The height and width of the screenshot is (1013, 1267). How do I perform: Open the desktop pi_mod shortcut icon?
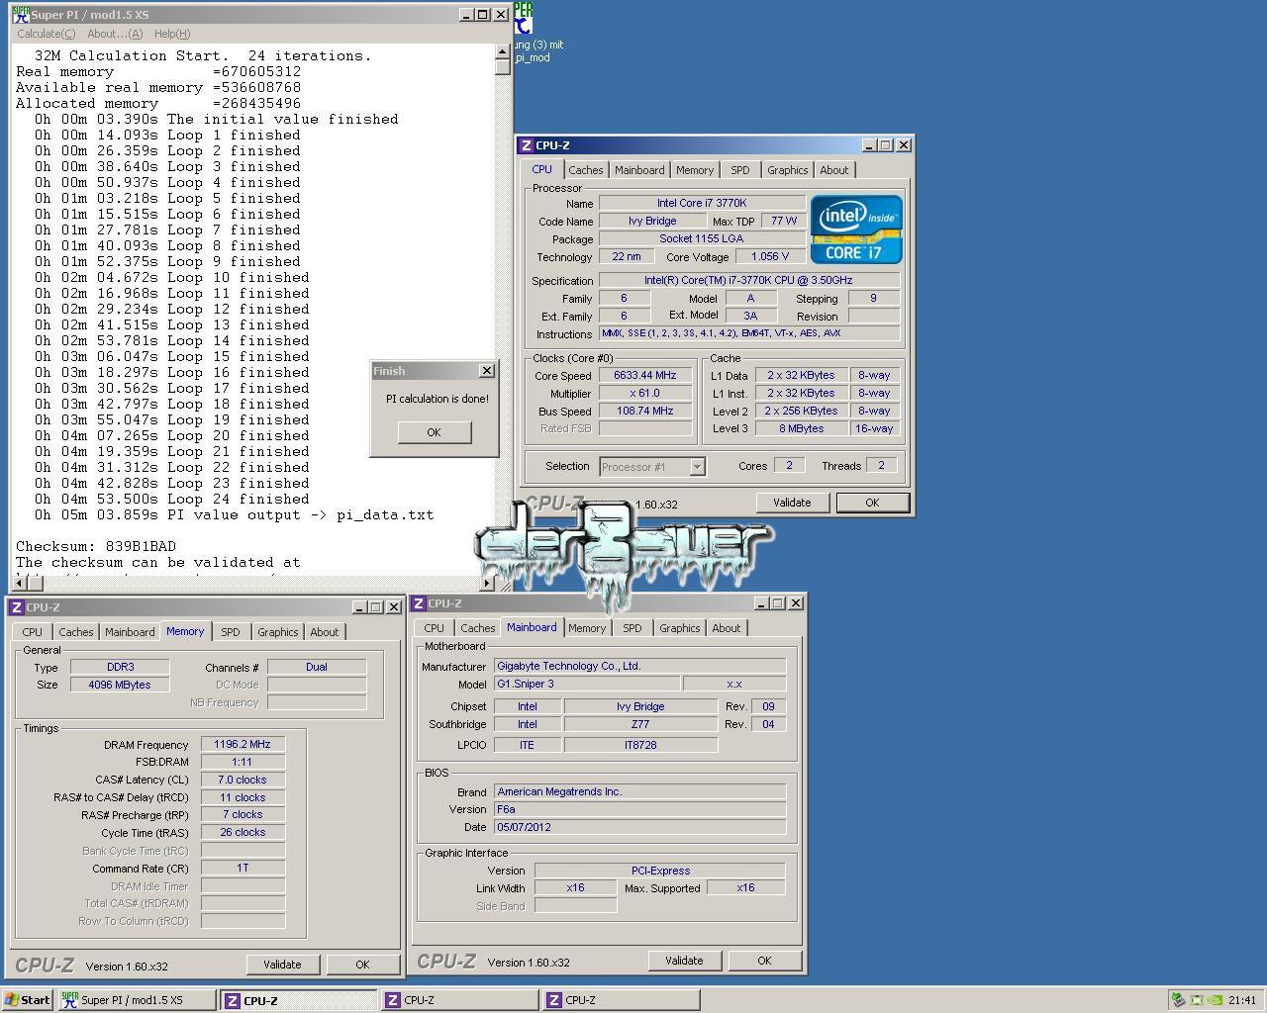point(523,18)
